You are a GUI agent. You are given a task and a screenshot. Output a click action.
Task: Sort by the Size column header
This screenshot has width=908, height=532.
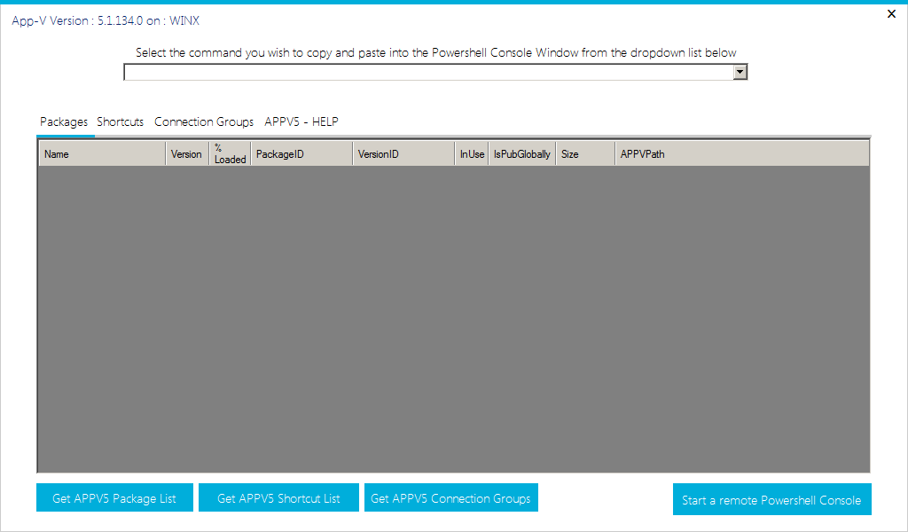pyautogui.click(x=585, y=154)
